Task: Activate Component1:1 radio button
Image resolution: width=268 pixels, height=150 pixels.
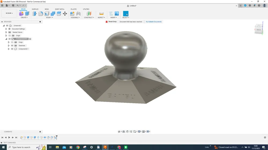Action: 30,39
